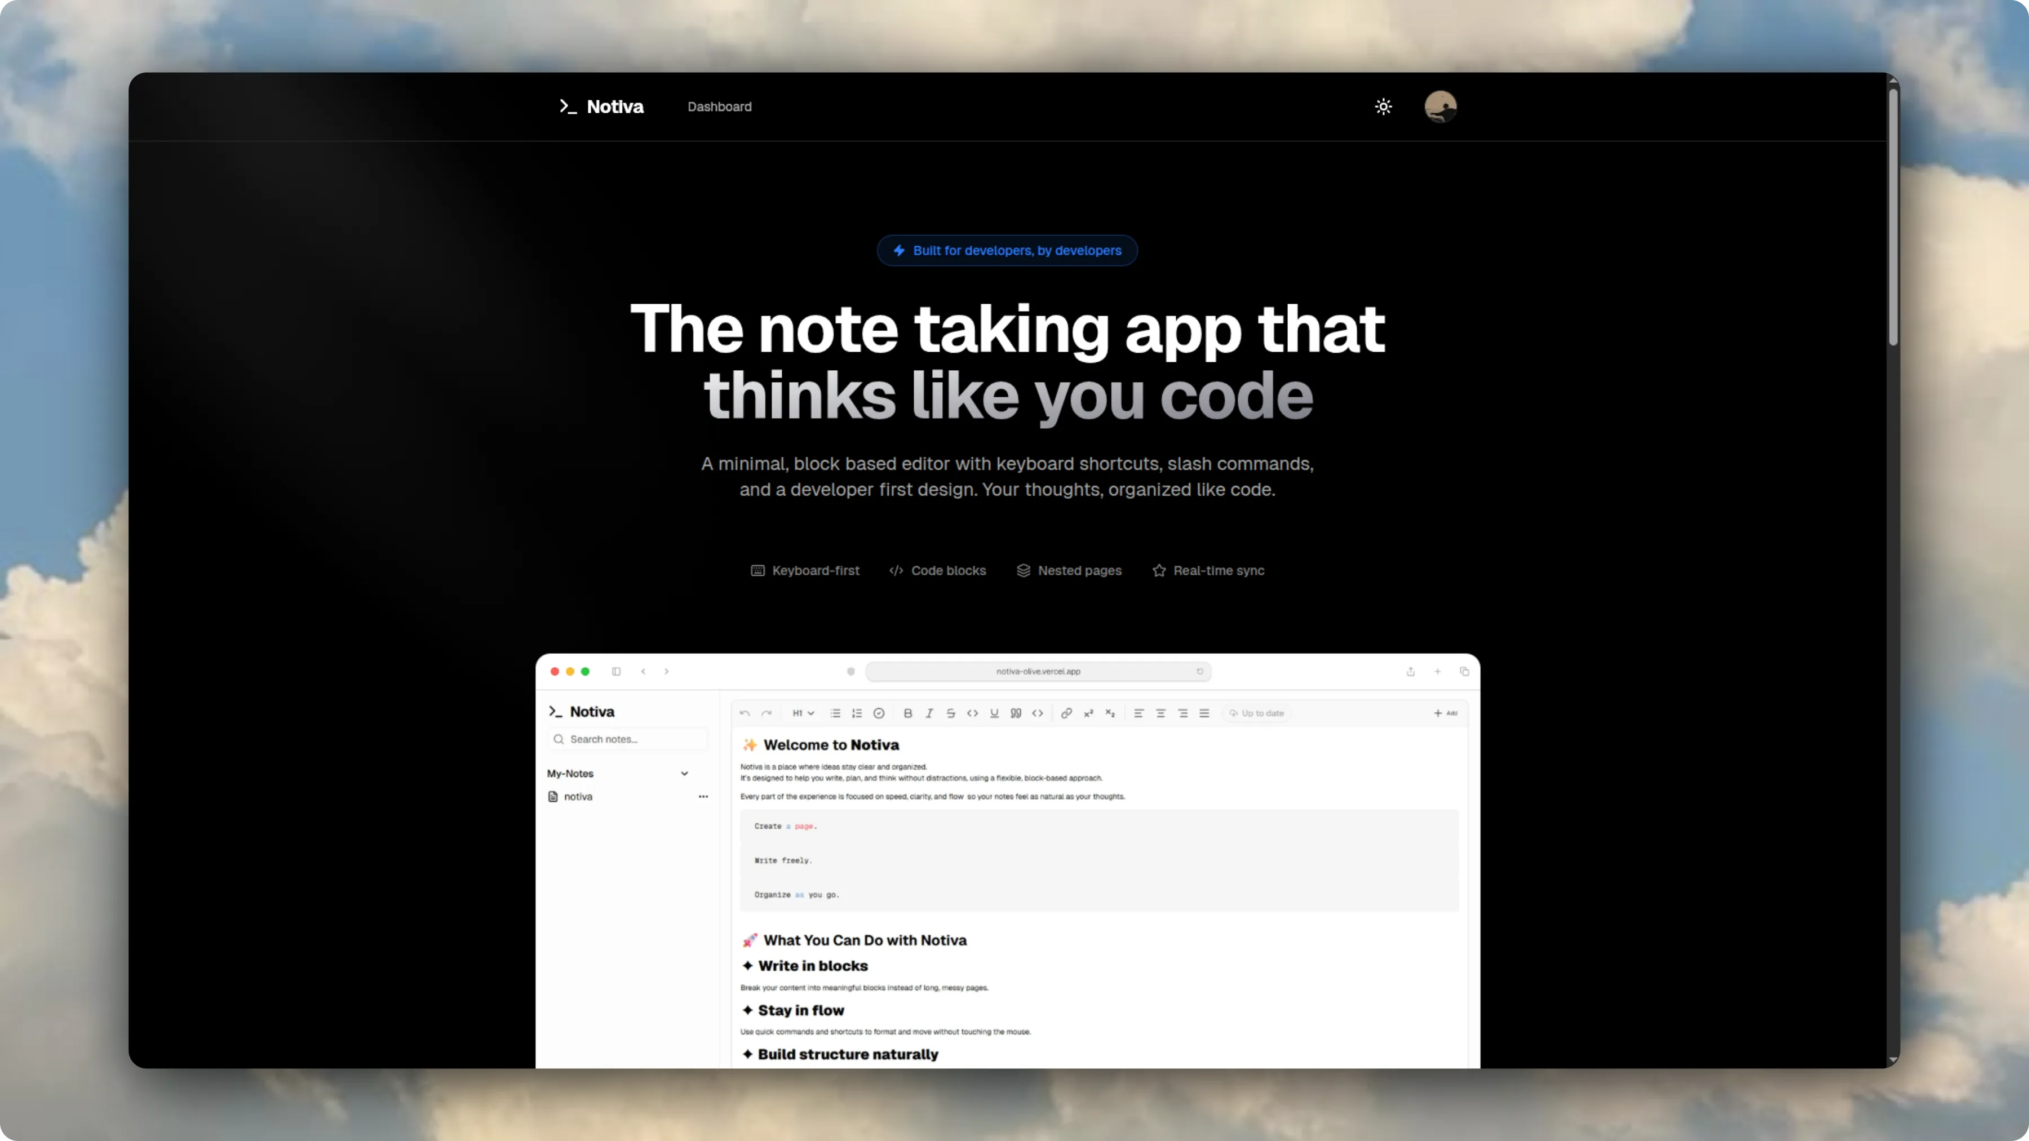
Task: Click the Notiva logo in the header
Action: pyautogui.click(x=601, y=106)
